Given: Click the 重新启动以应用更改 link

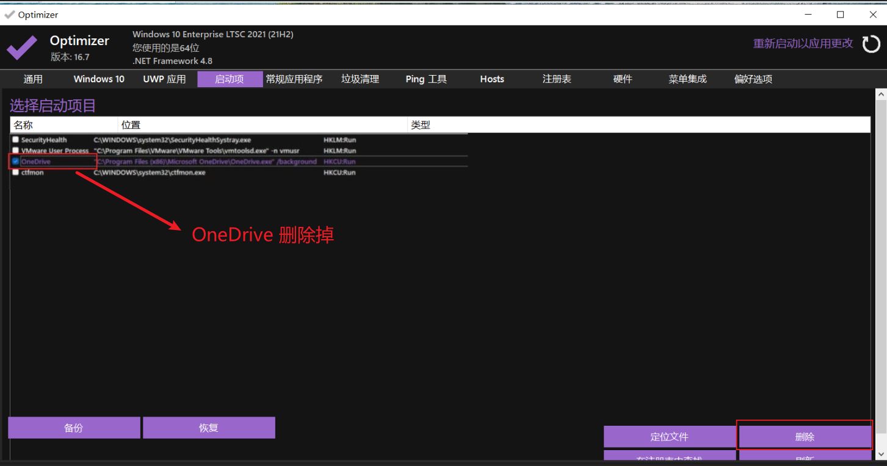Looking at the screenshot, I should (x=803, y=44).
